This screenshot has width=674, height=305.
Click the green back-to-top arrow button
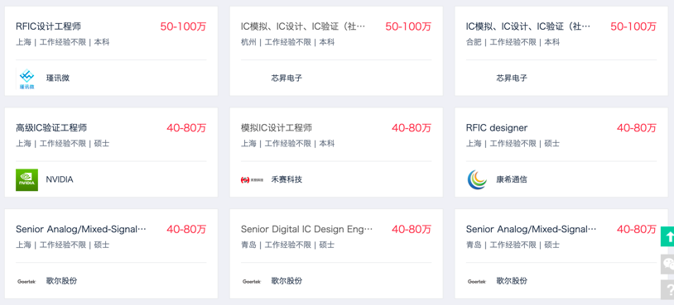tap(667, 236)
